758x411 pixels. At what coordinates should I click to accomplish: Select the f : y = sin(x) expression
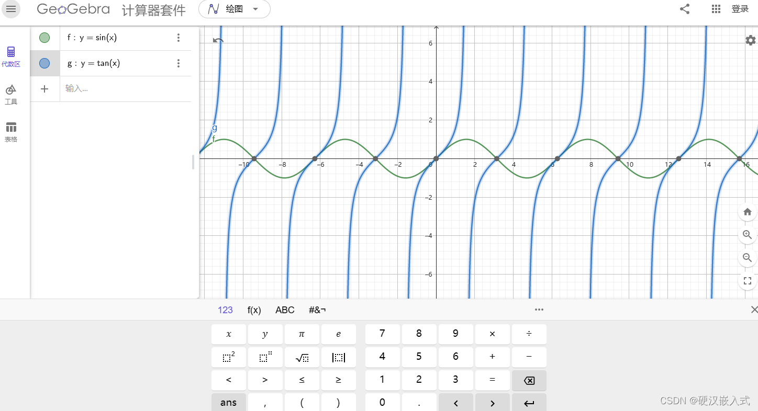click(x=92, y=38)
